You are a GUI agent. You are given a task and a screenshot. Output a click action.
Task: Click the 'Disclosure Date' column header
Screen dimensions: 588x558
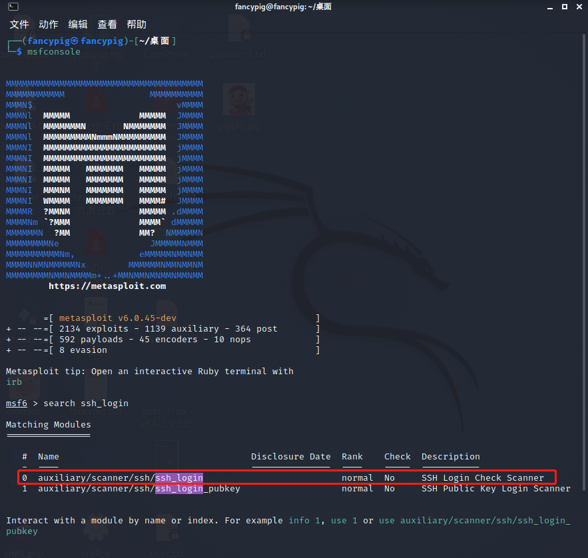pyautogui.click(x=291, y=457)
